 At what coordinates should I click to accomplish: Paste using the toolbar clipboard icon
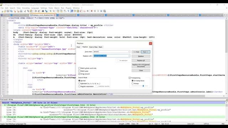click(x=31, y=11)
